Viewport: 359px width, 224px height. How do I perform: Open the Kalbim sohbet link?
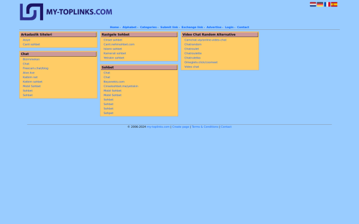32,82
